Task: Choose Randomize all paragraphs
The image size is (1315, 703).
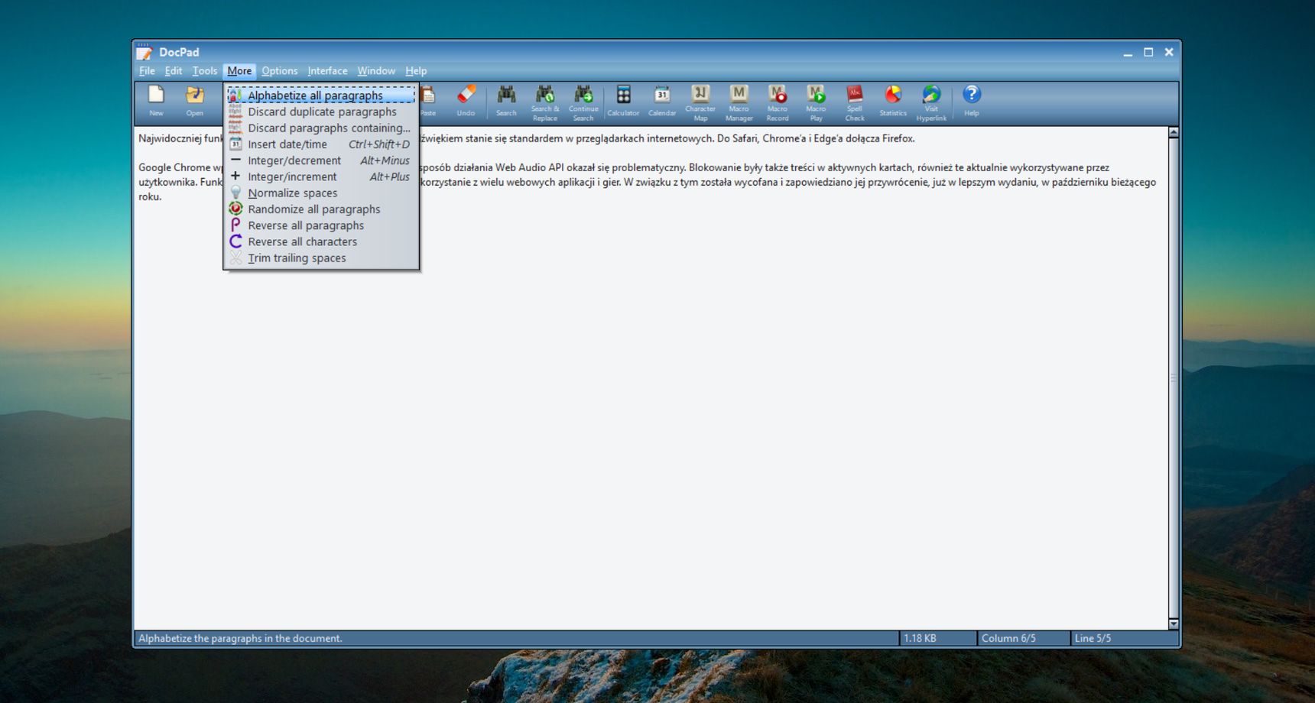Action: pos(321,209)
